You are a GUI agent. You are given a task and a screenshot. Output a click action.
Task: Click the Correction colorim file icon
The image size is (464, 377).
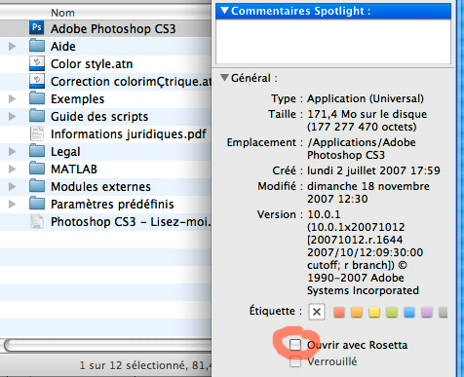click(x=37, y=81)
